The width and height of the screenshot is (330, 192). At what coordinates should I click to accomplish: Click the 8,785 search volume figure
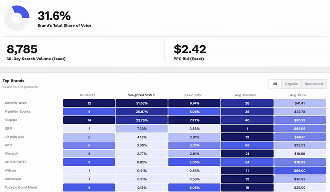point(22,49)
